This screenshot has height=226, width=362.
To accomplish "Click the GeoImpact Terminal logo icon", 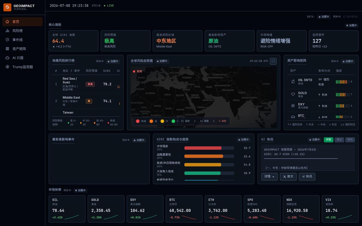I will point(7,7).
